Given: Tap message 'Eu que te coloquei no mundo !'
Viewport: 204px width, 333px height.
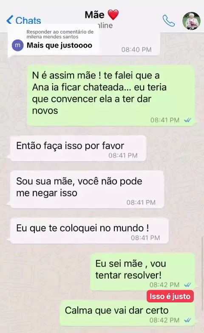Looking at the screenshot, I should point(89,231).
